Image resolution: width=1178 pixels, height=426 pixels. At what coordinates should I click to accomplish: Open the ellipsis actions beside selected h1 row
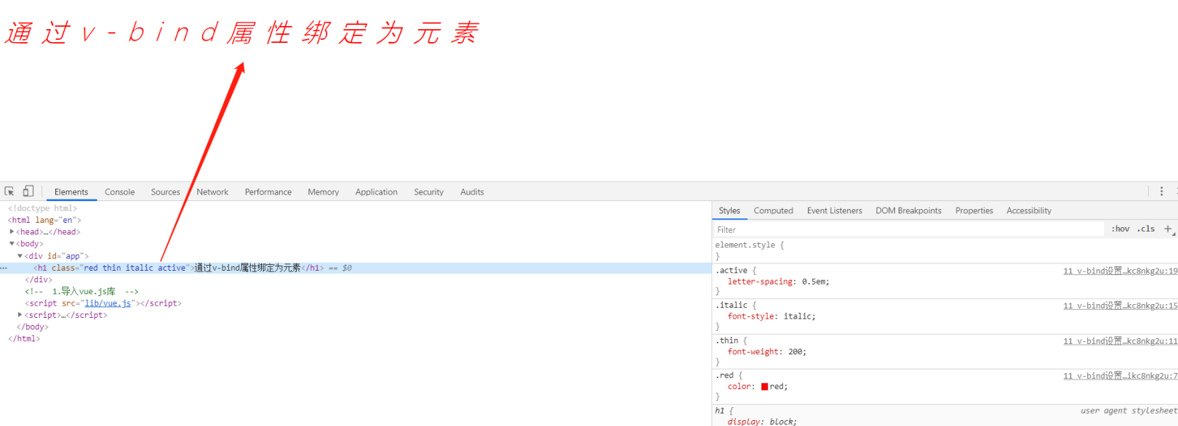(x=4, y=269)
